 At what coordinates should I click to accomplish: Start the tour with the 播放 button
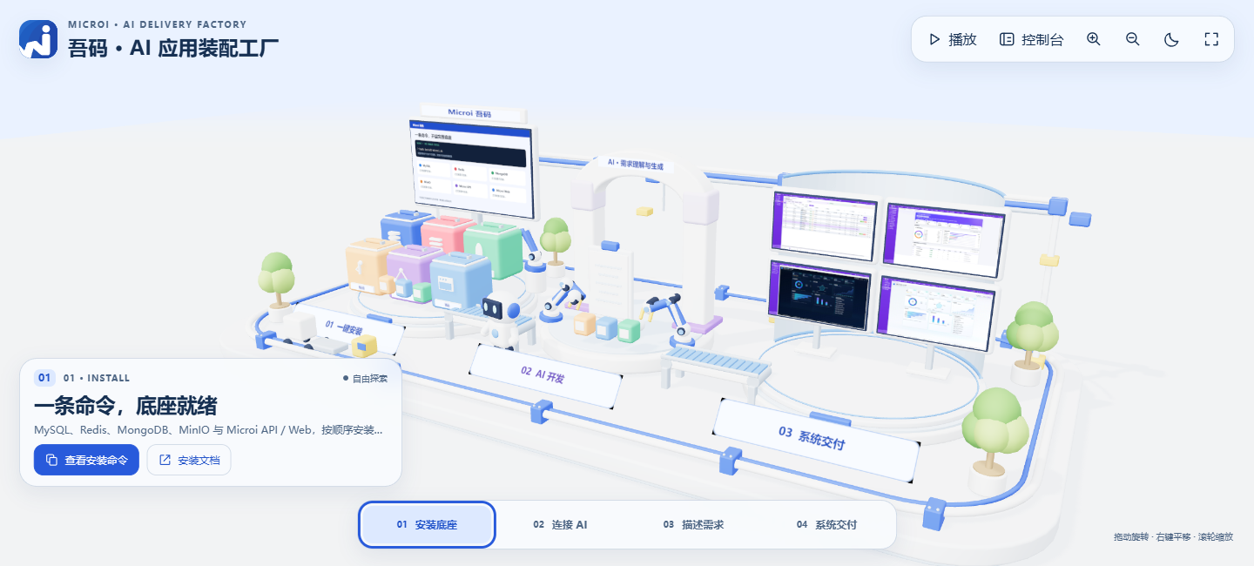point(953,39)
